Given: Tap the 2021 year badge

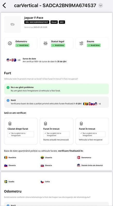Looking at the screenshot, I should [62, 22].
